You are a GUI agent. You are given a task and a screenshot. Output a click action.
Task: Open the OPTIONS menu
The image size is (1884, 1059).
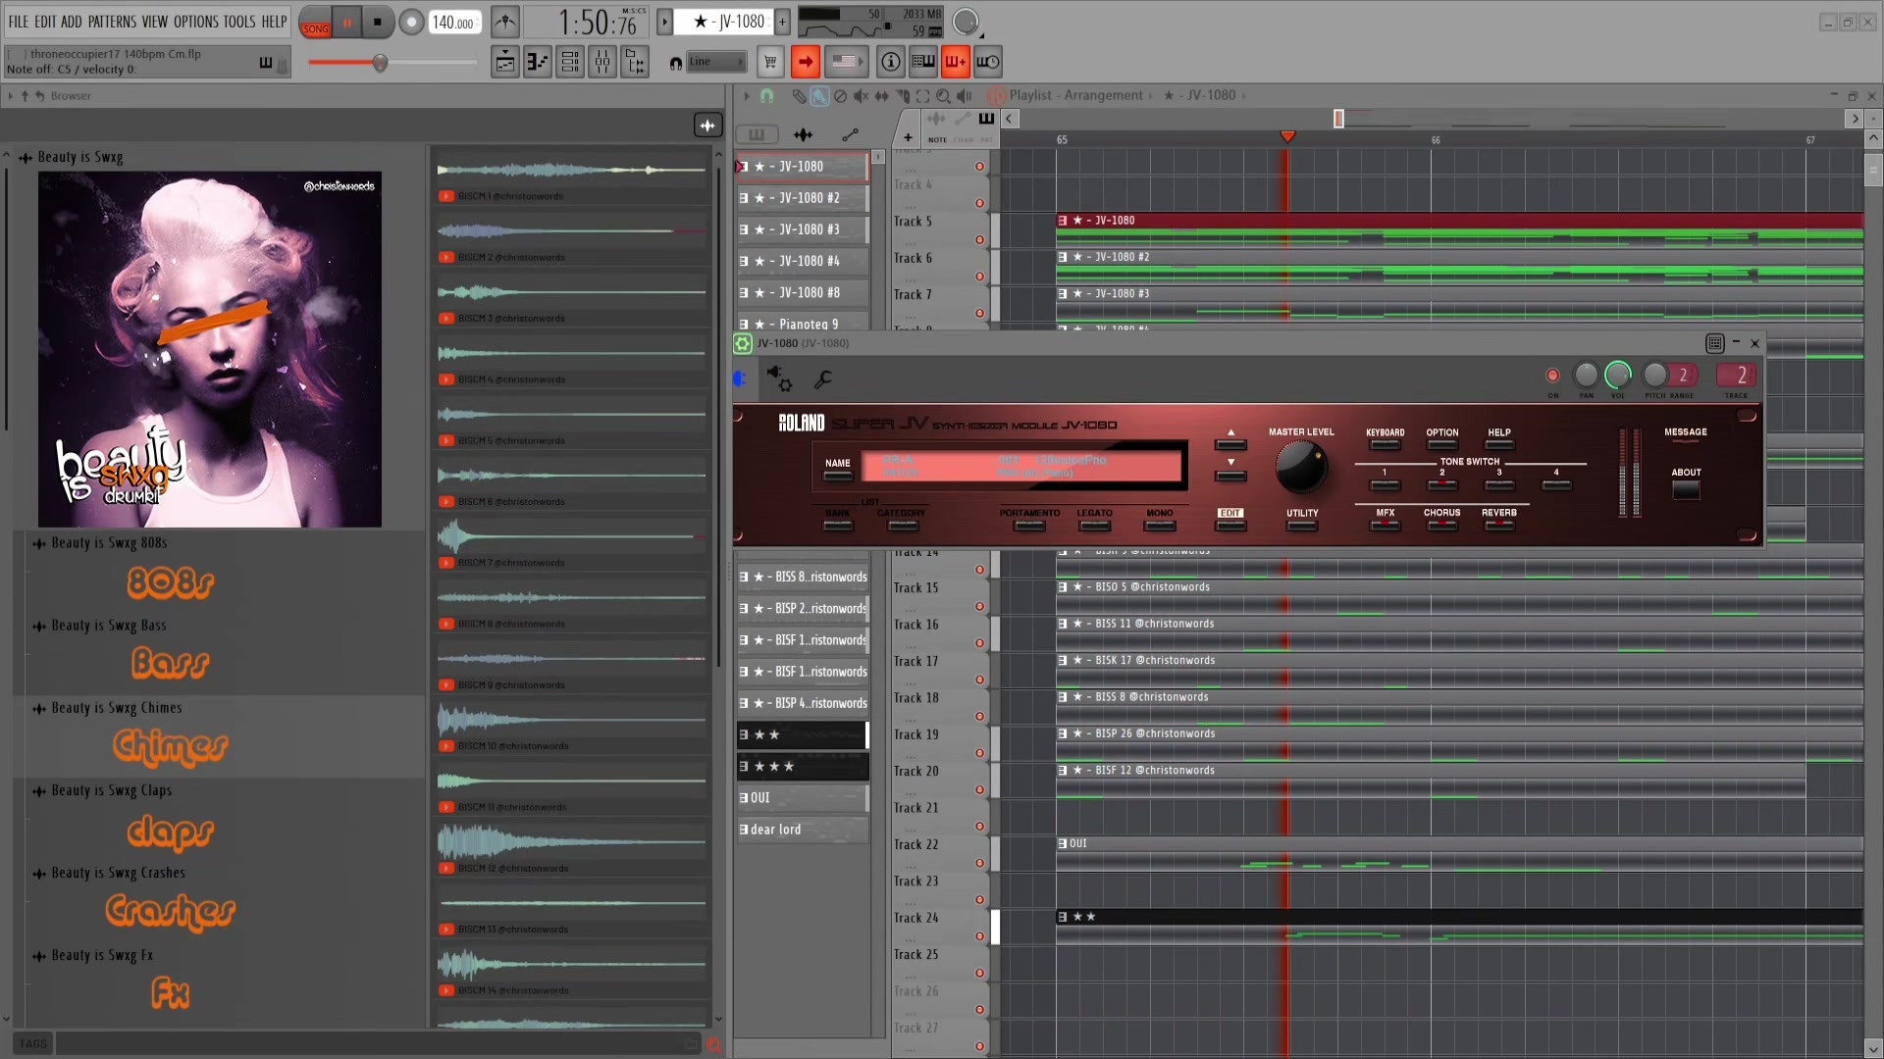tap(196, 22)
